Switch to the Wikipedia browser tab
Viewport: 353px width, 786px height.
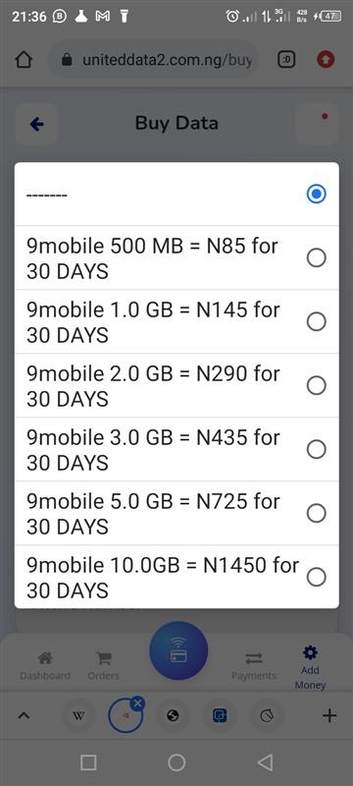click(78, 716)
